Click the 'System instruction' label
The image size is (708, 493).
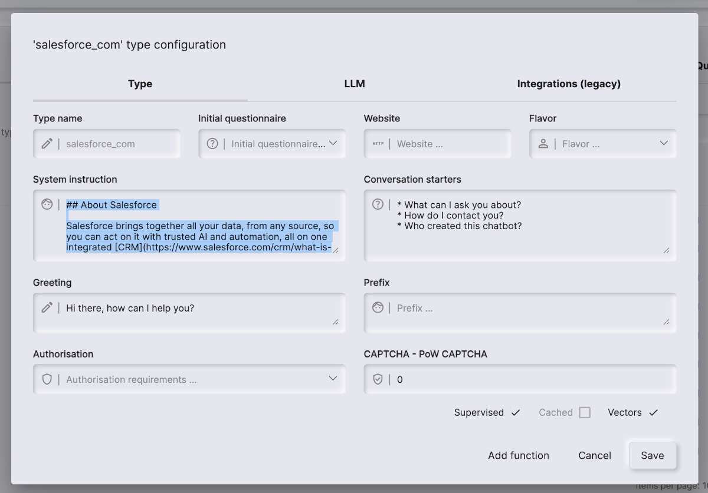click(x=75, y=179)
